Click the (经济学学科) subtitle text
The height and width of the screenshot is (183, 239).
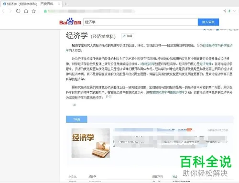pyautogui.click(x=103, y=36)
